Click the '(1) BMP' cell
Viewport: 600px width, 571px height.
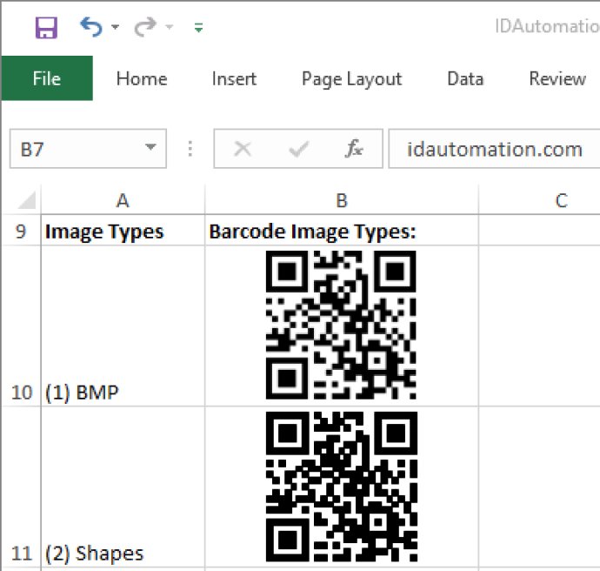123,326
